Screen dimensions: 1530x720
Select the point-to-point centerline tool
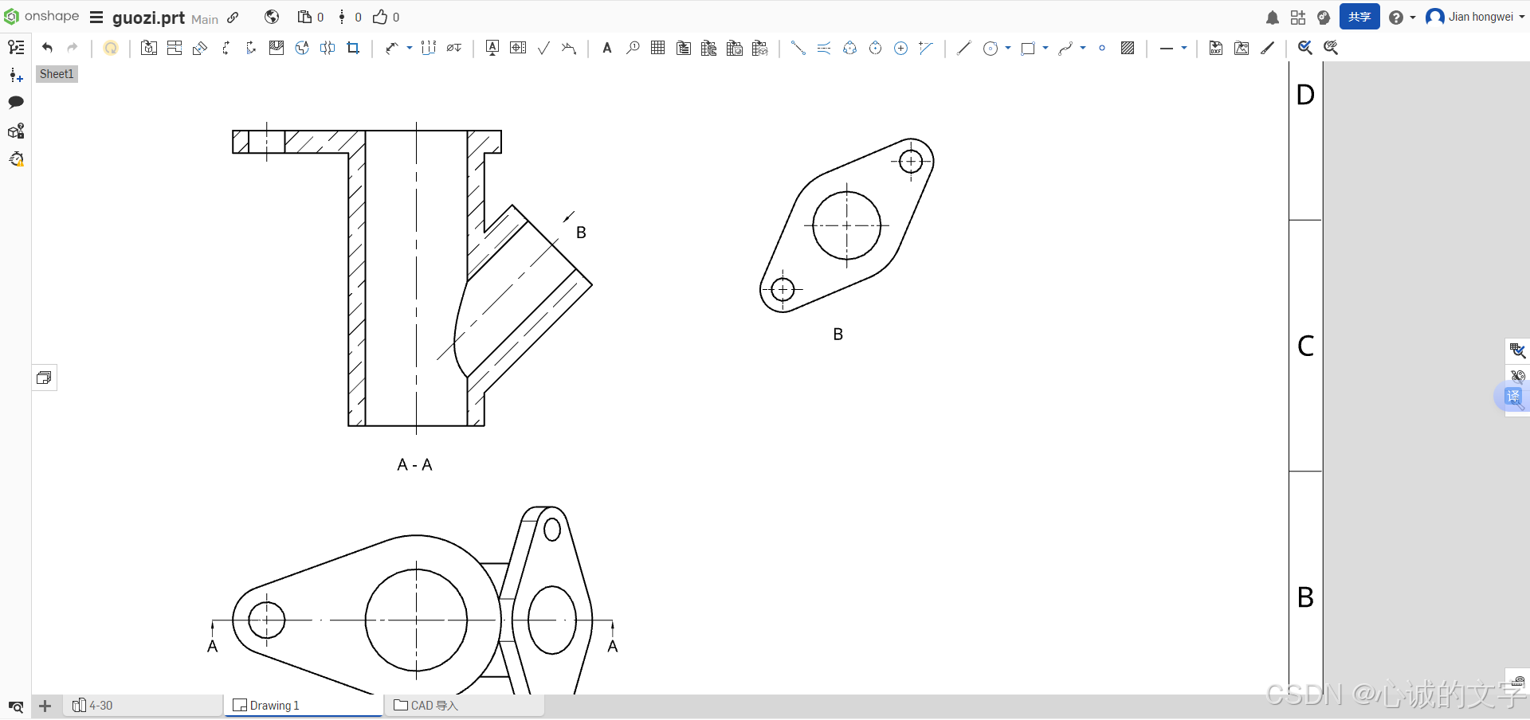[798, 48]
